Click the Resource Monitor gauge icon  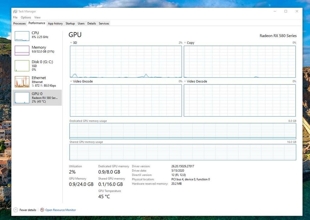42,210
